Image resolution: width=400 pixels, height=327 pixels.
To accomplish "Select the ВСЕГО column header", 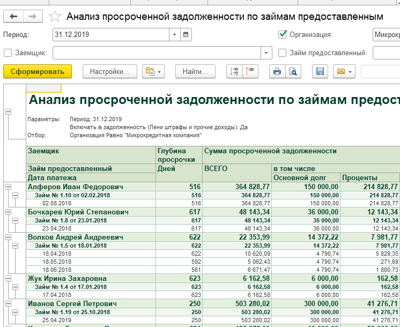I will pos(237,173).
